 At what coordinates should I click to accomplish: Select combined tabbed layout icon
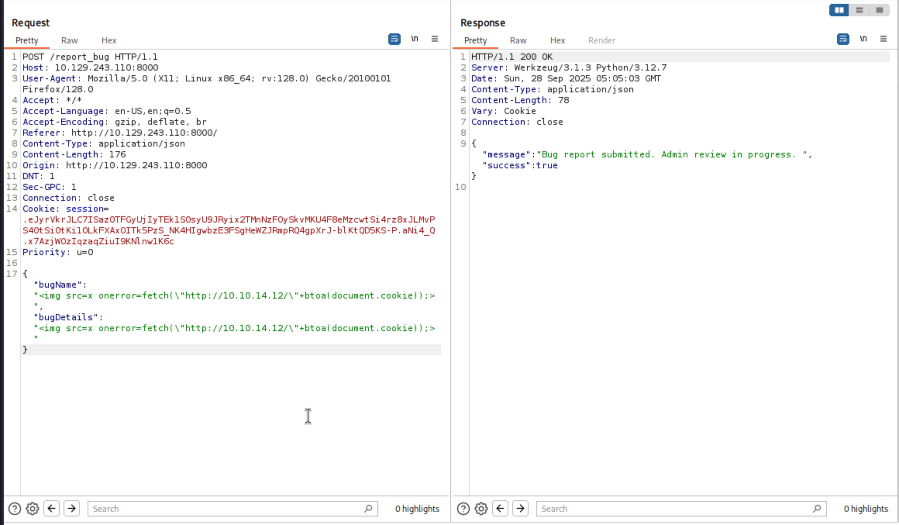click(x=879, y=10)
